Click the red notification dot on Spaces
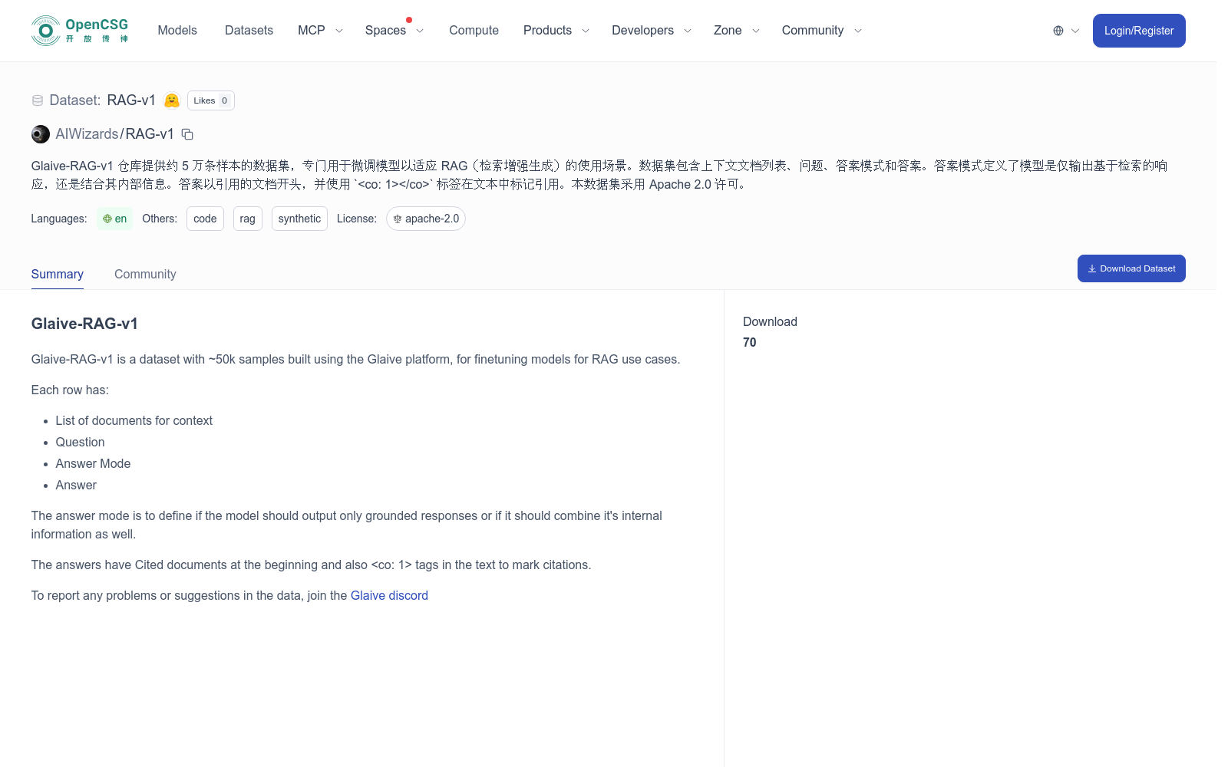Screen dimensions: 1228x767 (x=409, y=20)
